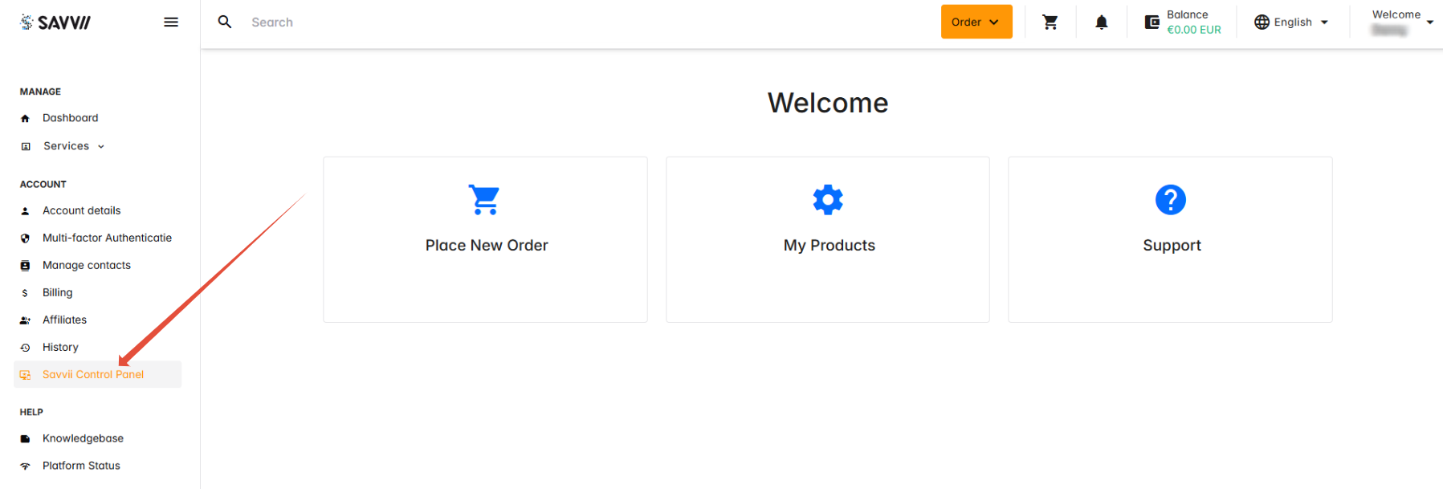Open the orange Order dropdown

976,22
